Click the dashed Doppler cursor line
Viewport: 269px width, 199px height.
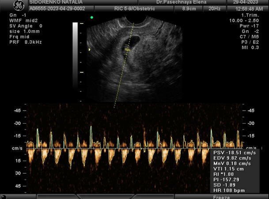(x=124, y=65)
